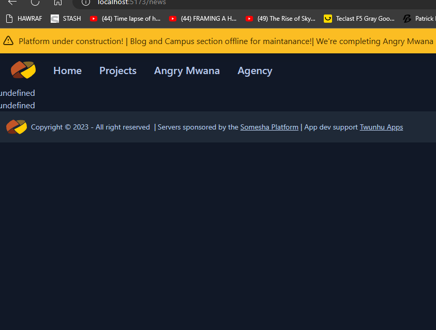Screen dimensions: 436x330
Task: Click the second undefined text line
Action: coord(17,106)
